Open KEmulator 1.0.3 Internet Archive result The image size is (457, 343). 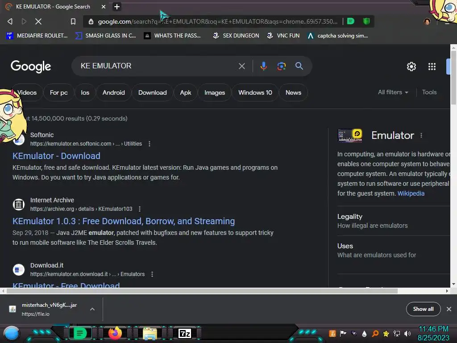[124, 221]
